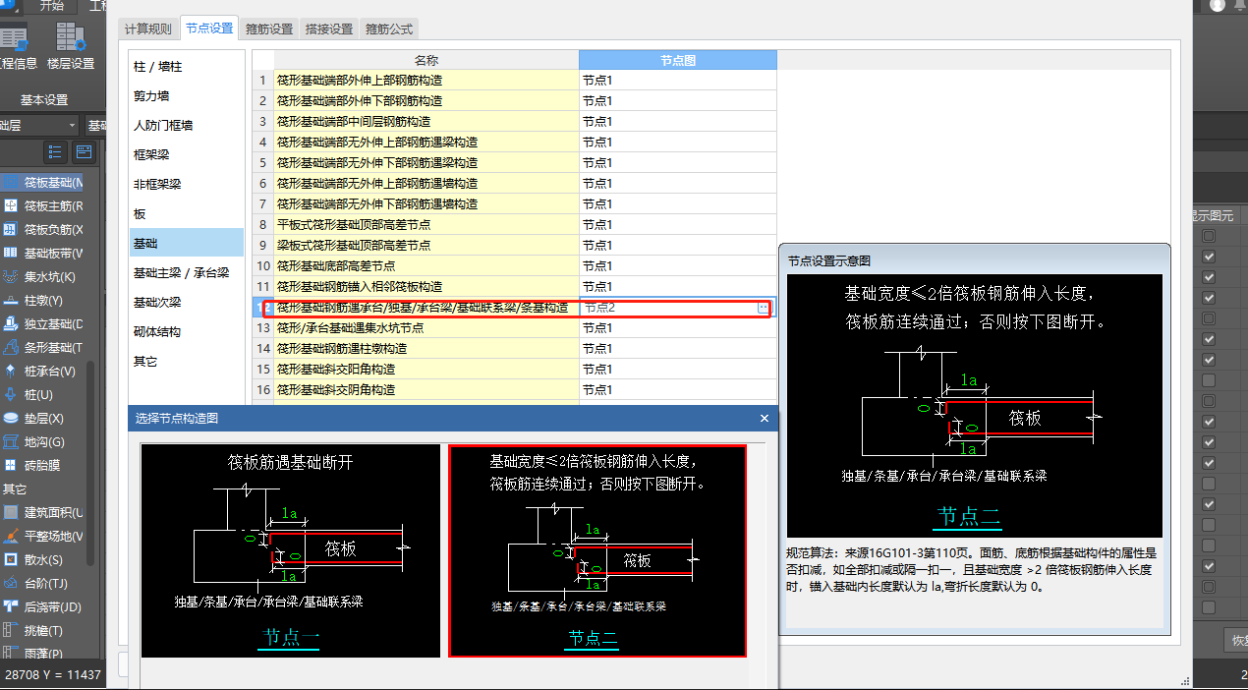Switch to the 计算规则 tab

coord(148,29)
